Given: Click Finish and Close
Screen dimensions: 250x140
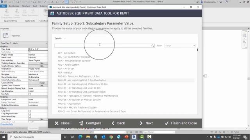Looking at the screenshot, I should coord(181,123).
